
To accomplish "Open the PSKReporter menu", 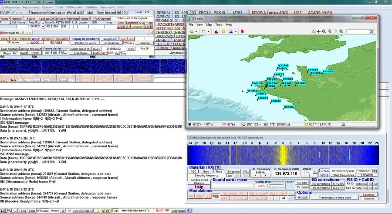I will pyautogui.click(x=75, y=7).
